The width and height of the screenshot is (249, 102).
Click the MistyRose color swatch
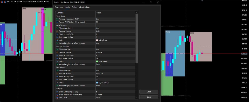tap(97, 40)
